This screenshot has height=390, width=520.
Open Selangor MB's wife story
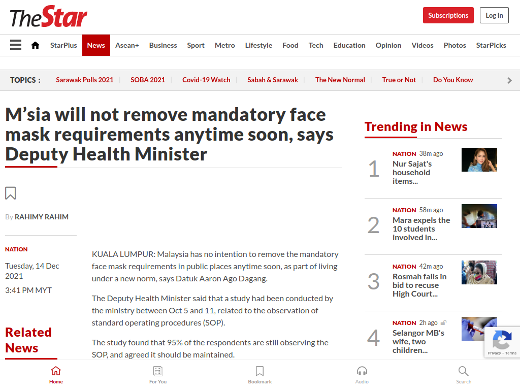[418, 342]
